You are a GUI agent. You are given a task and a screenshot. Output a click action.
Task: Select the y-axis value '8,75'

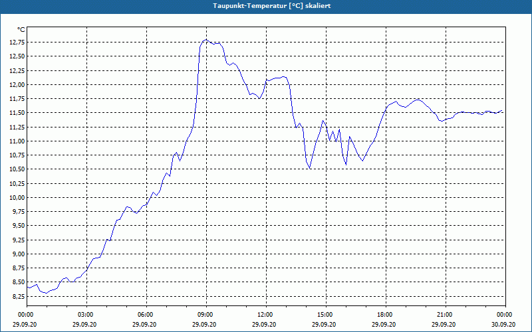(18, 268)
